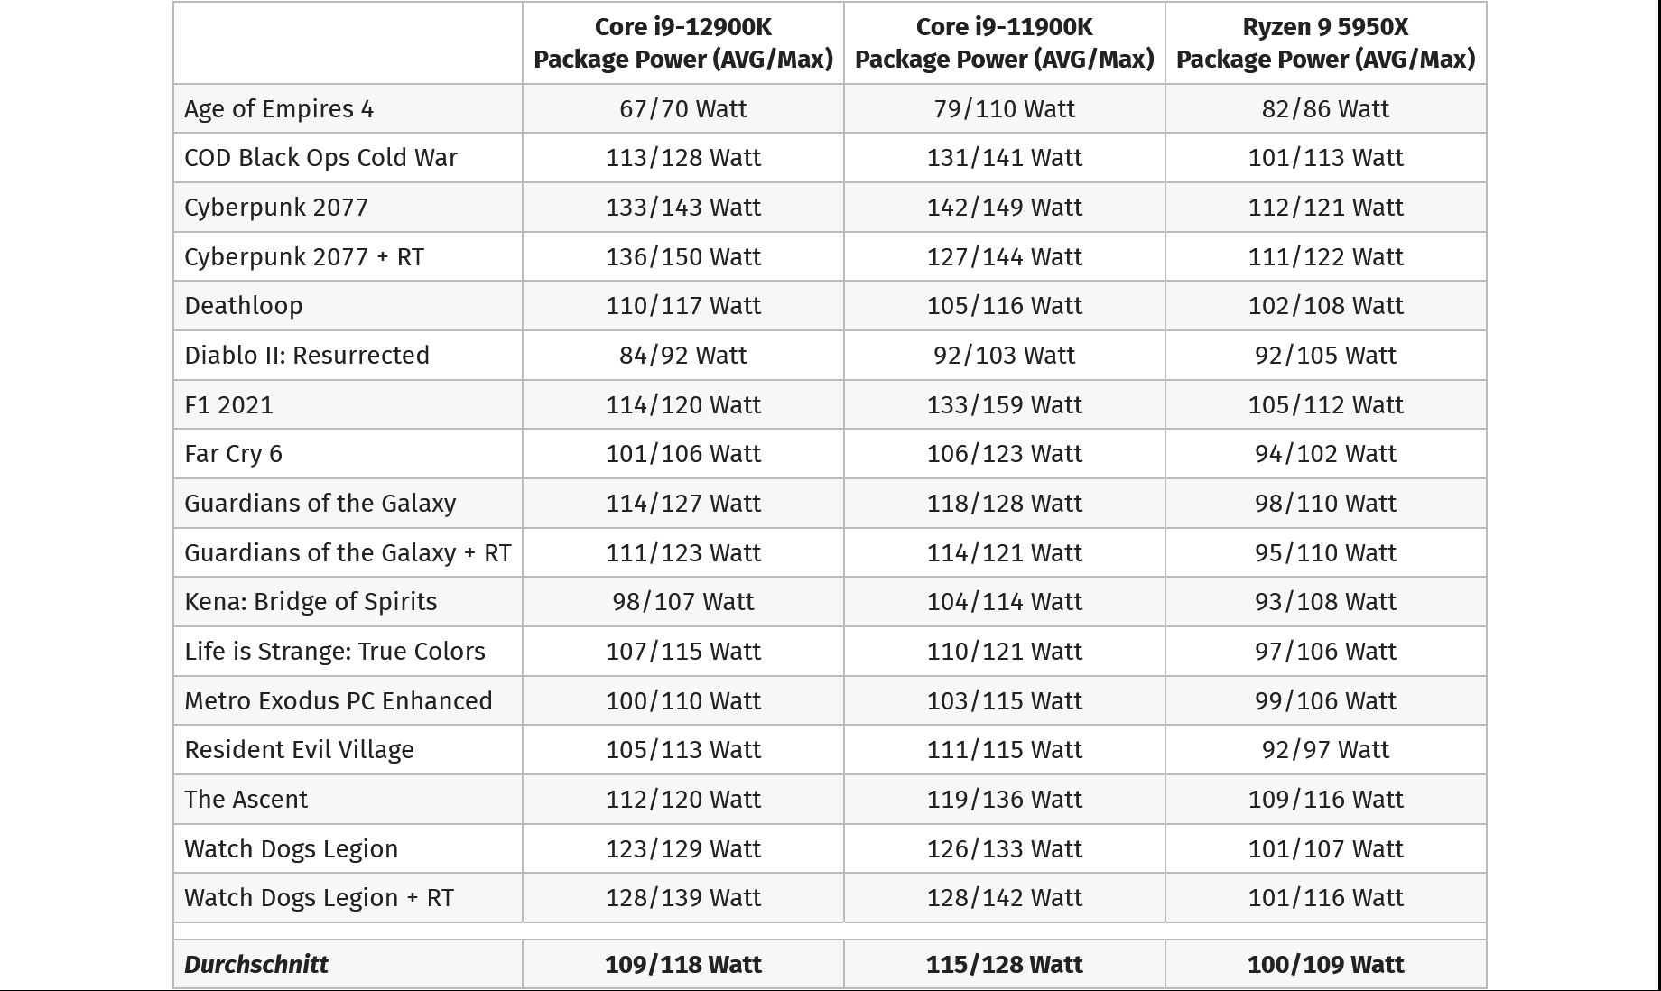This screenshot has width=1661, height=991.
Task: Click the 115/128 Watt average cell
Action: click(1005, 965)
